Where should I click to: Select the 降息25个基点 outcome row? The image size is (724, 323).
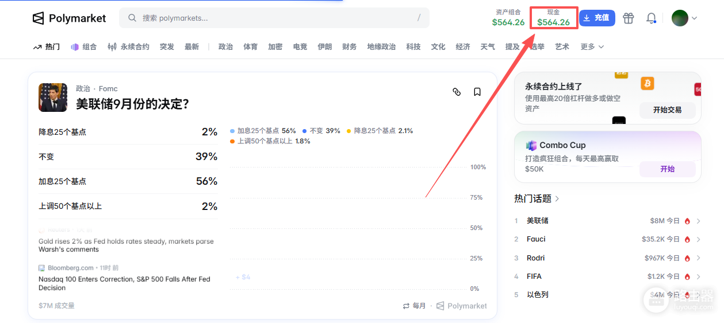pyautogui.click(x=128, y=132)
